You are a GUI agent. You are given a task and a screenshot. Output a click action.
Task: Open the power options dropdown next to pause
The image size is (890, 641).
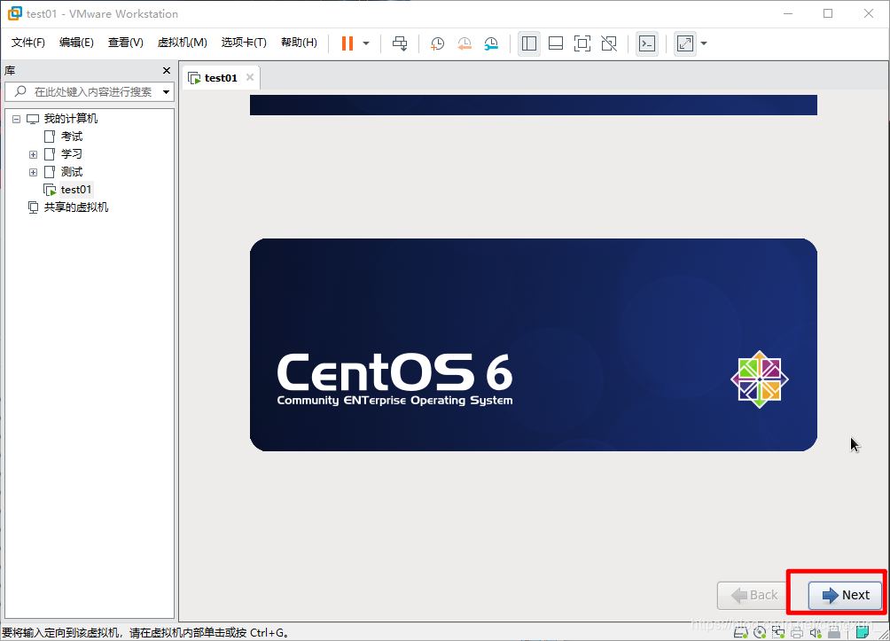366,43
